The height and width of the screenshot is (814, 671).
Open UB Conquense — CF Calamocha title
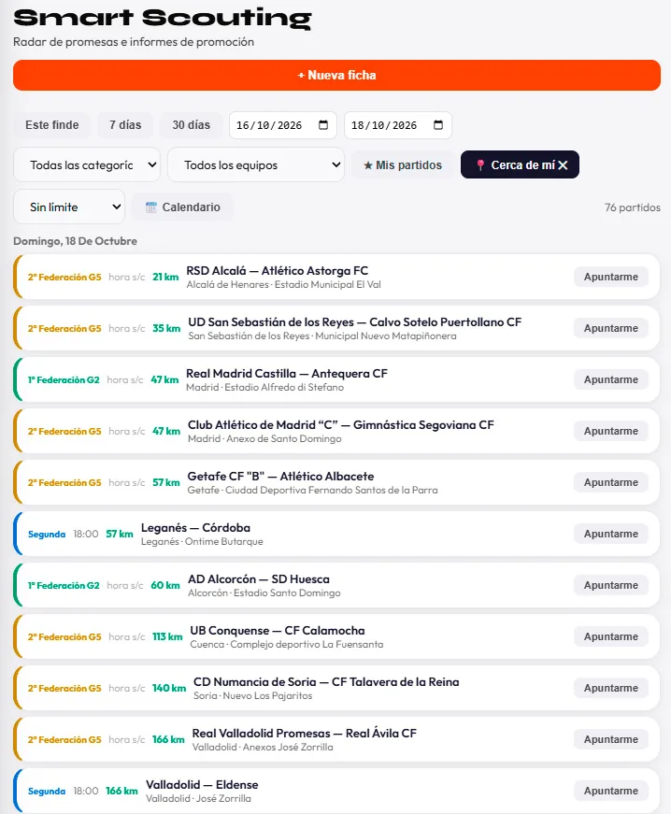point(278,630)
